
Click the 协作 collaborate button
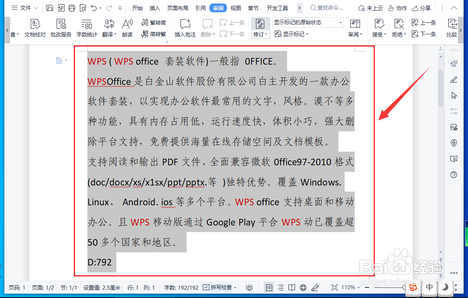398,8
